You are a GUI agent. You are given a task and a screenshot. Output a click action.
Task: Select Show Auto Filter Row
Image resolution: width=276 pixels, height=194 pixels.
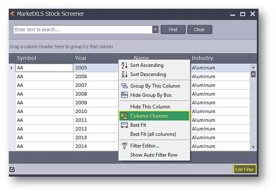coord(154,155)
